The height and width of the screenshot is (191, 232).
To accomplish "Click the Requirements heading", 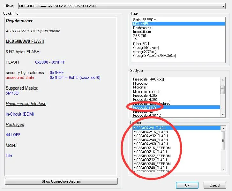I will pyautogui.click(x=19, y=21).
